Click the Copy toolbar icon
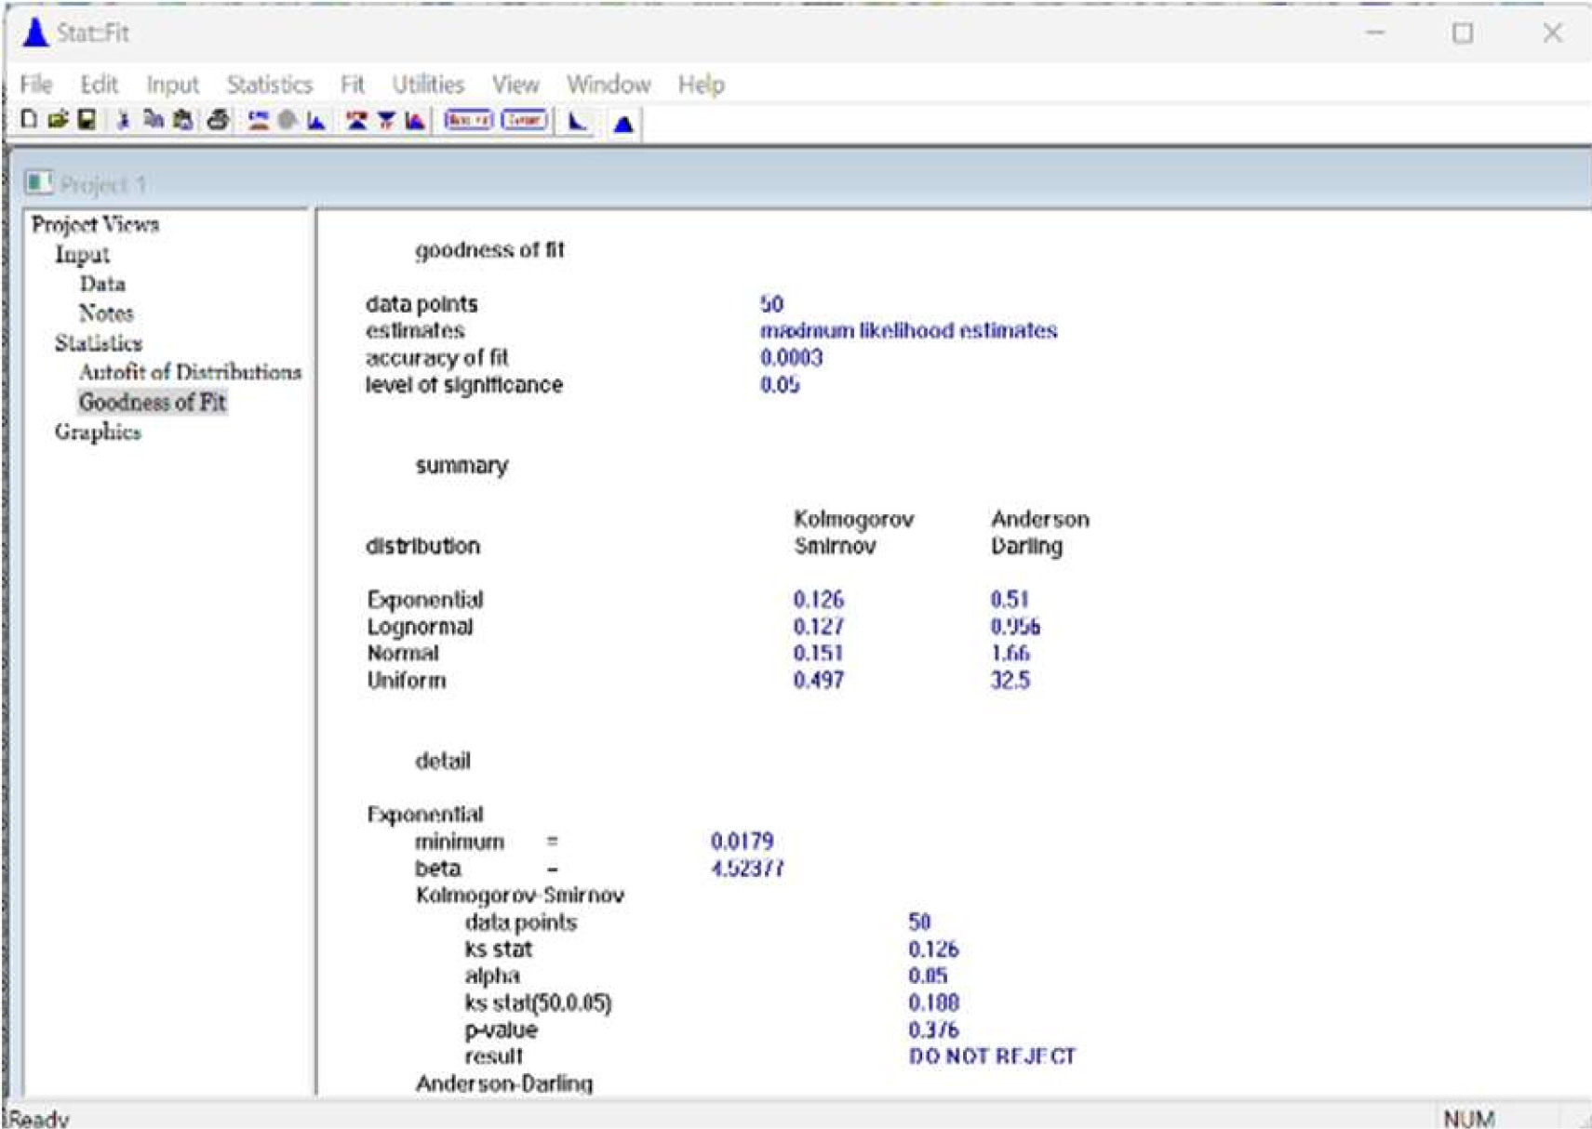Screen dimensions: 1592x1129 coord(154,120)
